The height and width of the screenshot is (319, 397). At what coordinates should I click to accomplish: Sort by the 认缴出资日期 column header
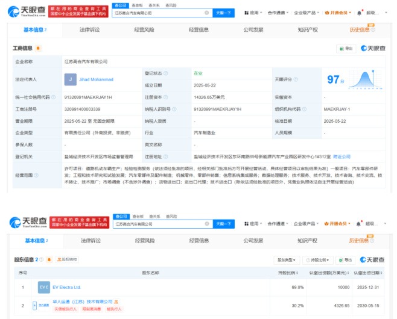(368, 273)
